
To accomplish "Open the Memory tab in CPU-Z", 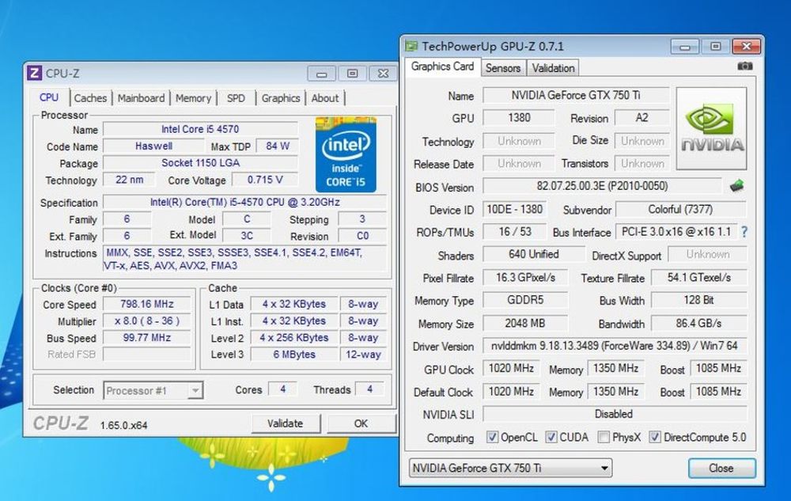I will 193,98.
